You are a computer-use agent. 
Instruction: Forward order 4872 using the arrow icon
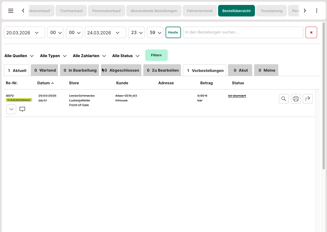click(x=307, y=99)
